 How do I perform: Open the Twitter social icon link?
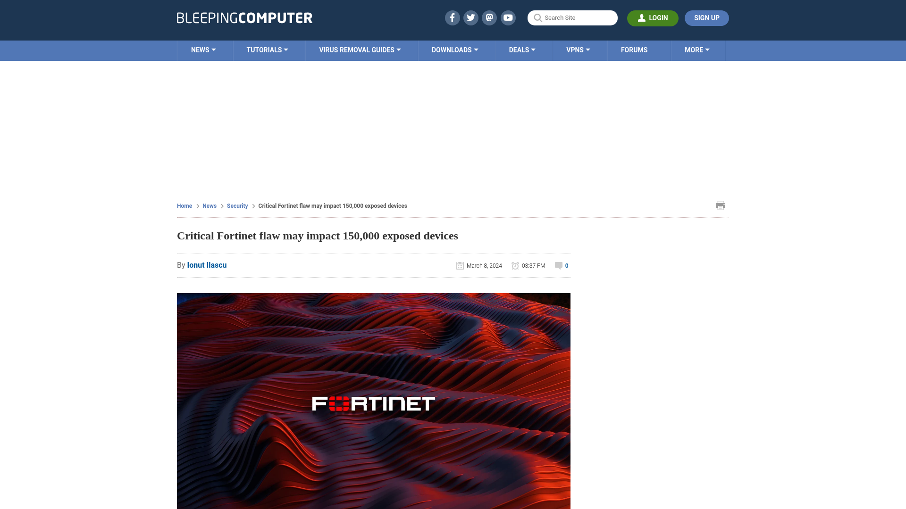coord(470,18)
